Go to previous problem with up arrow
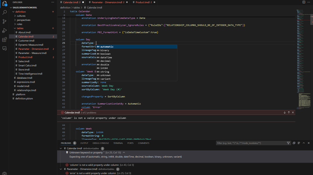Viewport: 313px width, 175px height. coord(289,113)
